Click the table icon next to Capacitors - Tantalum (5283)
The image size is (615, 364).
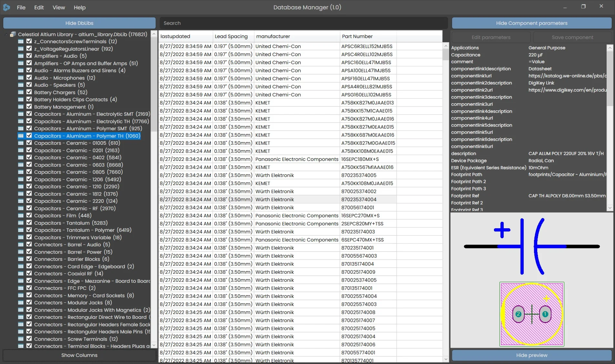click(x=21, y=223)
